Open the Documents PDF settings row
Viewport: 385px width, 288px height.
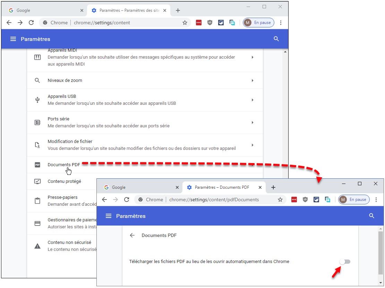(x=64, y=165)
